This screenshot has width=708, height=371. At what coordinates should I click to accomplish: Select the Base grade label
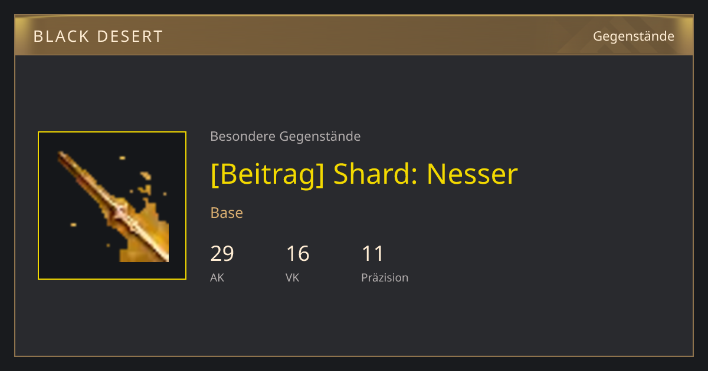coord(227,213)
